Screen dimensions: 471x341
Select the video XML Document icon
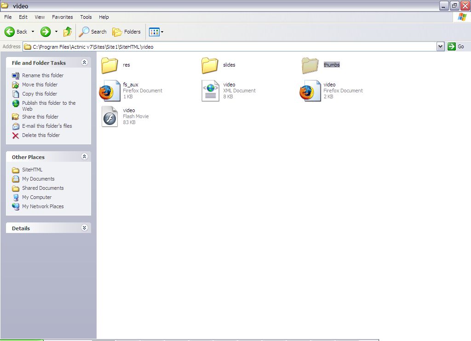click(x=210, y=91)
